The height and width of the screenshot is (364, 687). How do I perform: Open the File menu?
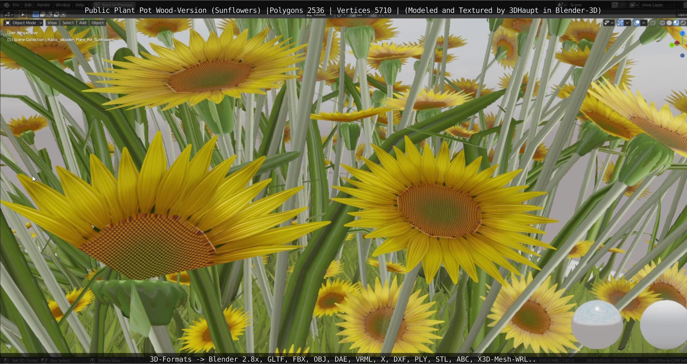[x=16, y=5]
